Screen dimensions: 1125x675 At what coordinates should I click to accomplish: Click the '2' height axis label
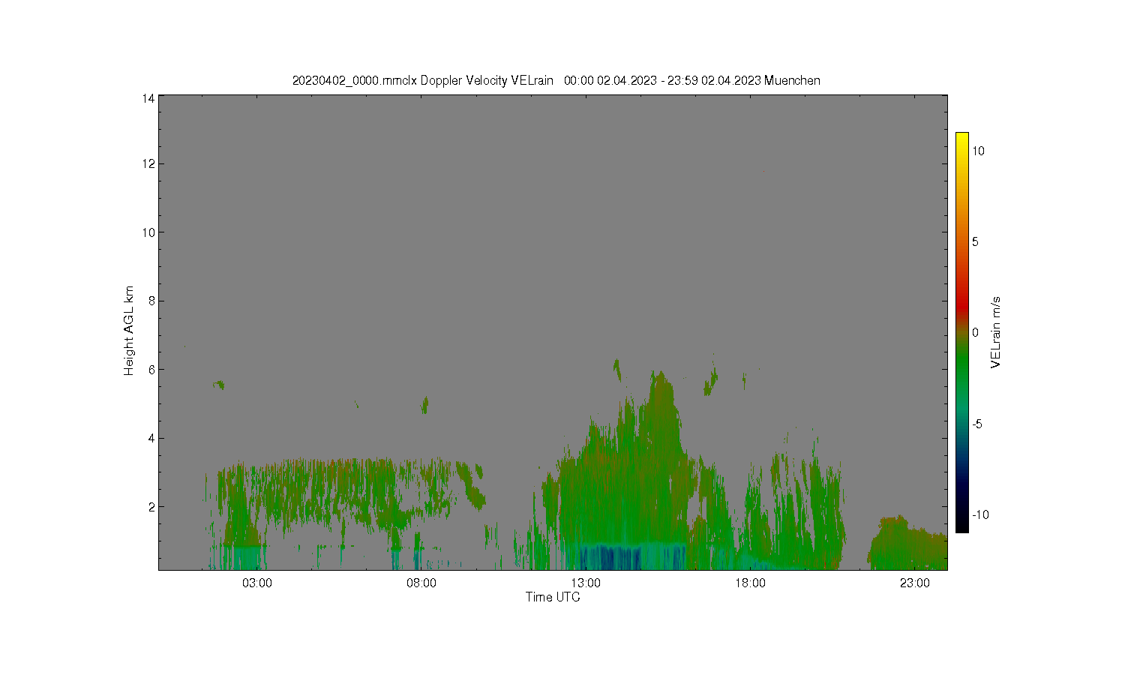151,507
